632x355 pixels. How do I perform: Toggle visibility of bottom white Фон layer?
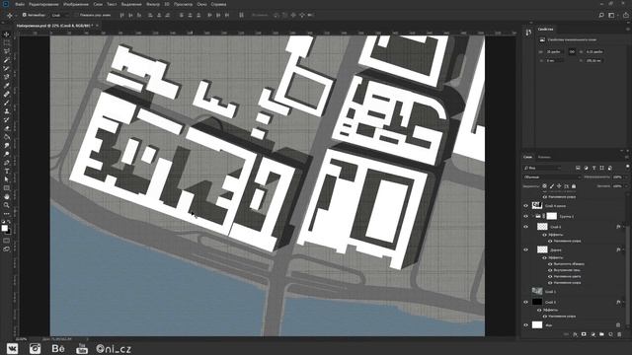pos(525,325)
